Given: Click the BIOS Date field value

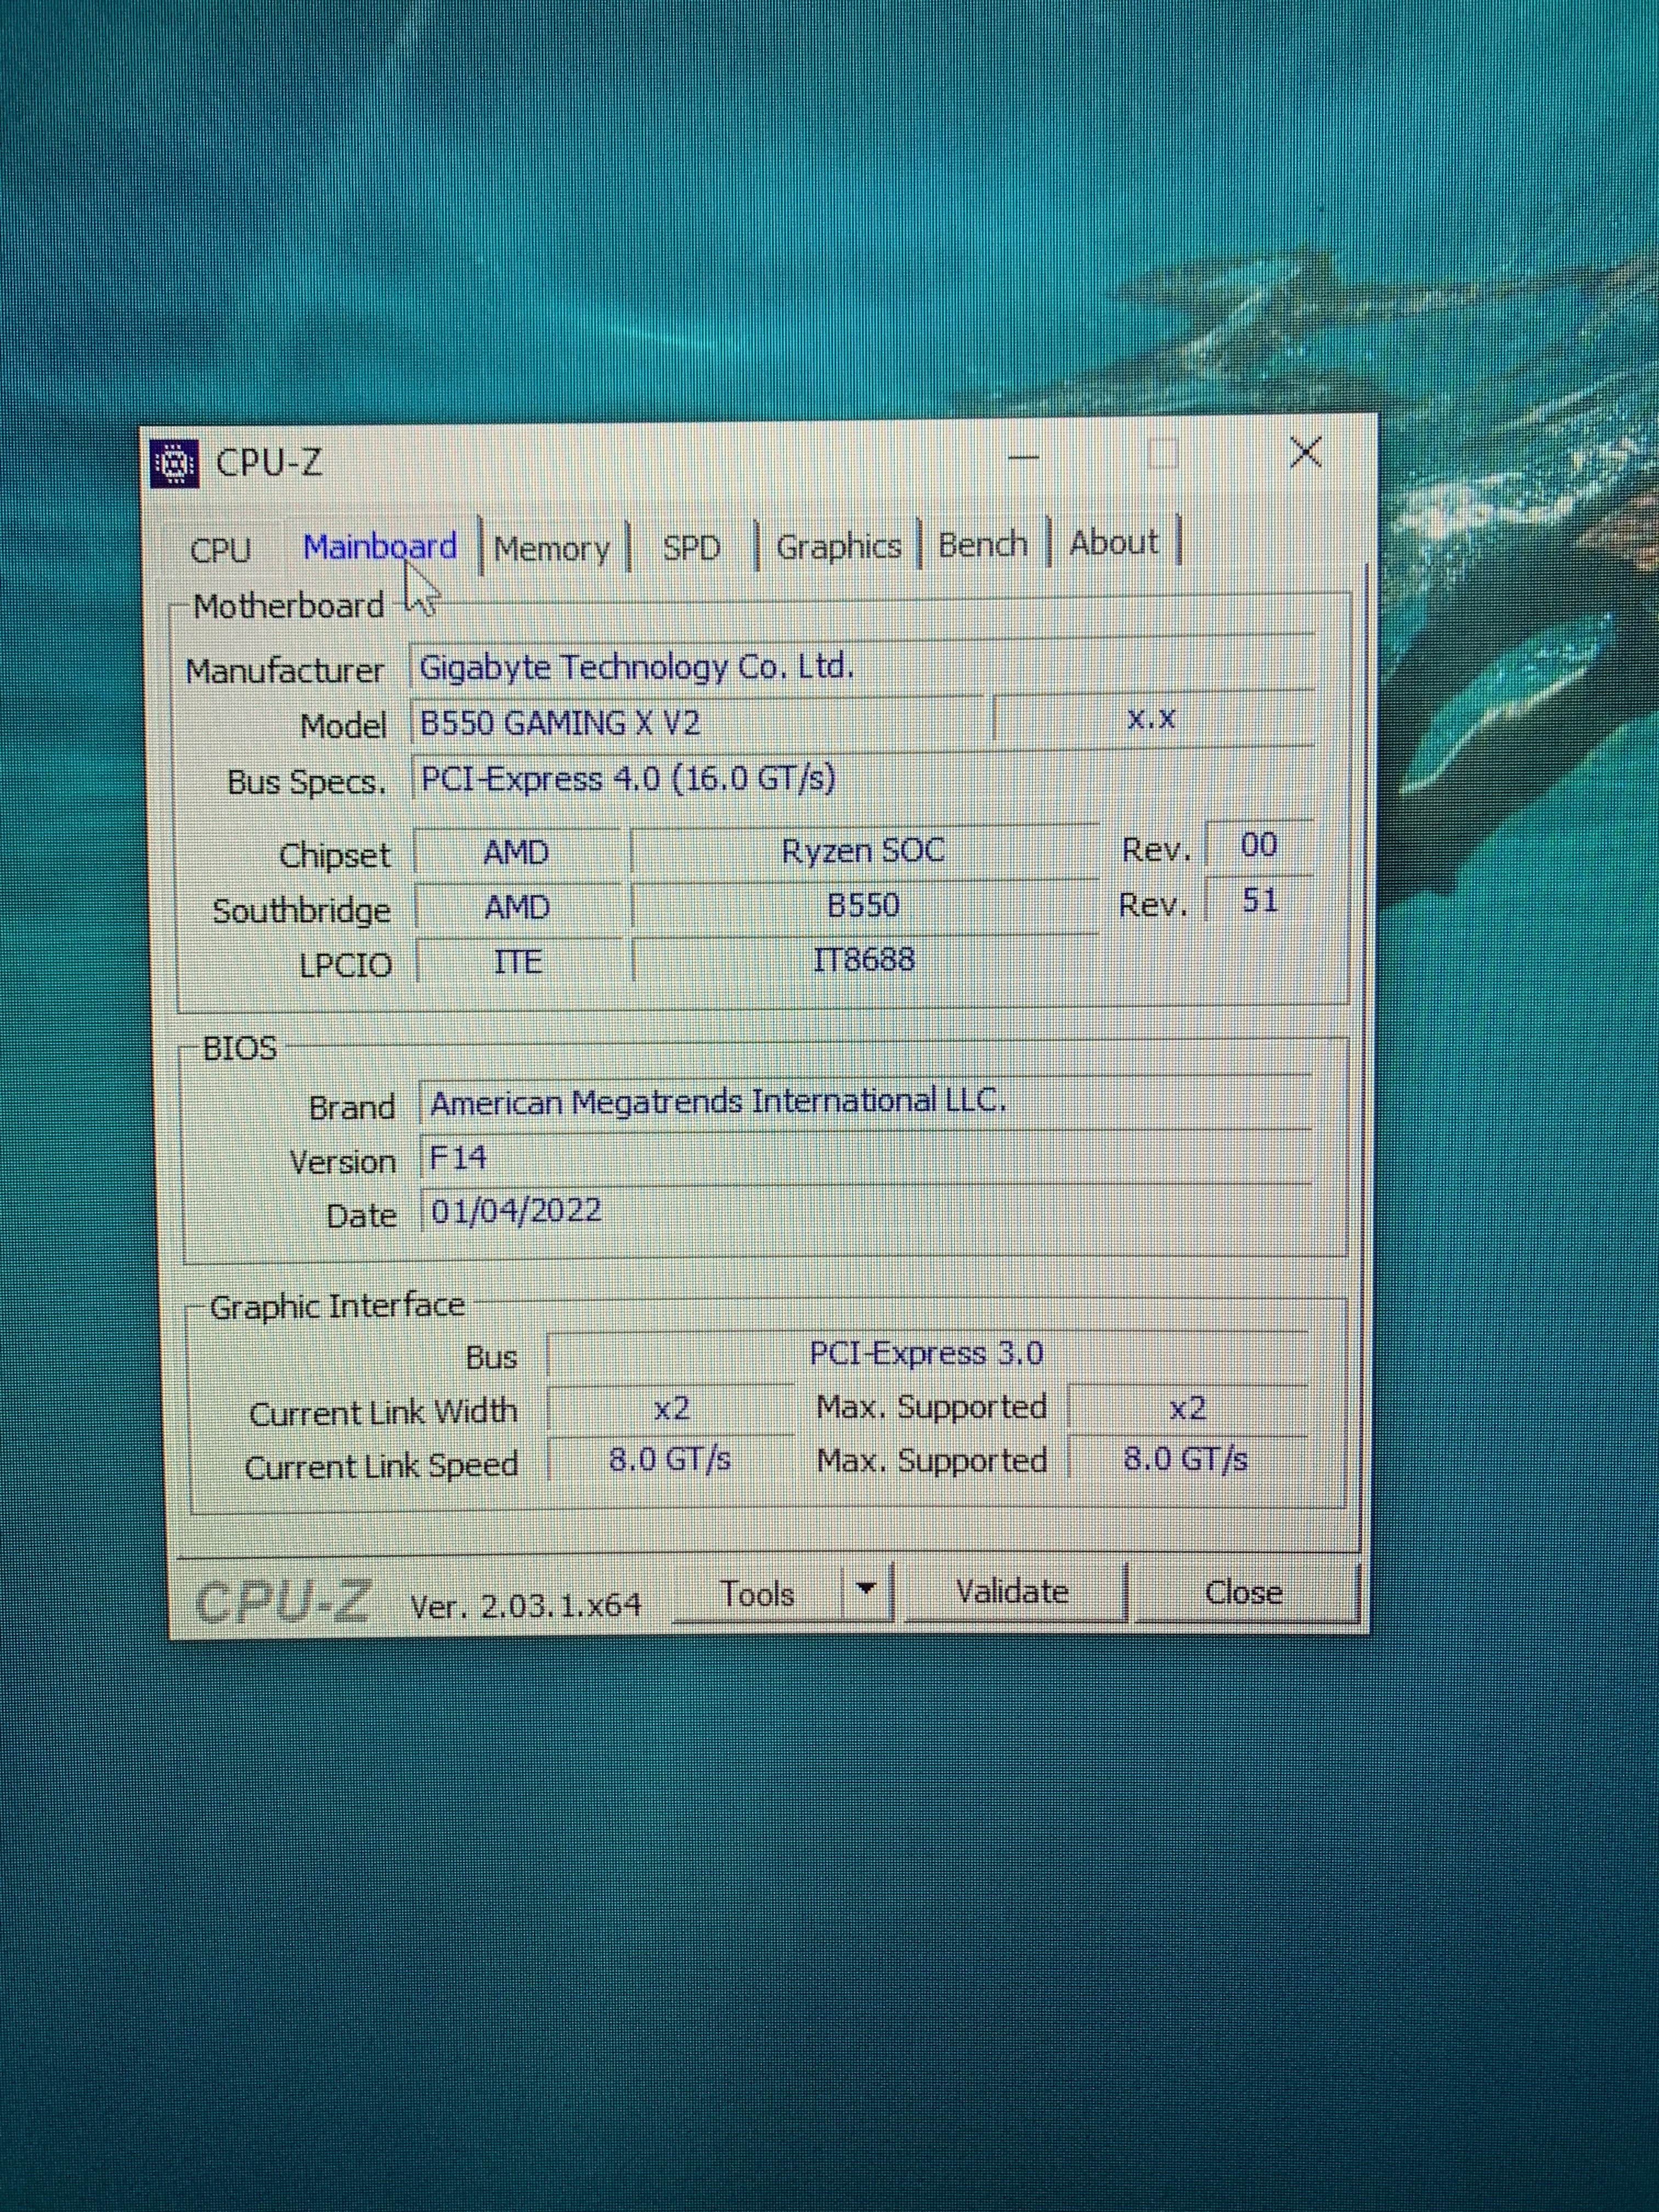Looking at the screenshot, I should pyautogui.click(x=516, y=1211).
